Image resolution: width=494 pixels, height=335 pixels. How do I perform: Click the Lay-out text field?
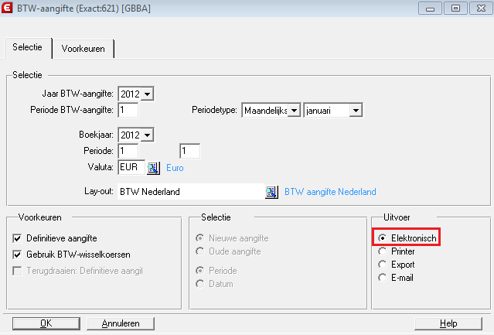click(189, 192)
